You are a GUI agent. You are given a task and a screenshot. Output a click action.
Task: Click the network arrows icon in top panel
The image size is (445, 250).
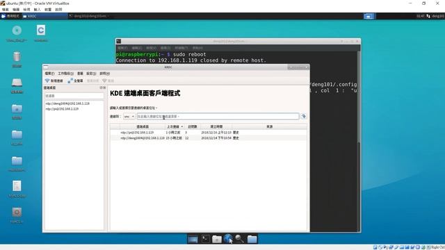click(428, 16)
